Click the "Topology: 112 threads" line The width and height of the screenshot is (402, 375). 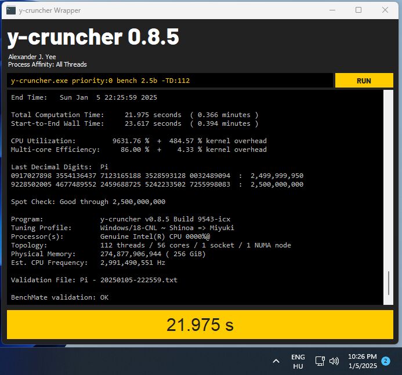coord(151,245)
